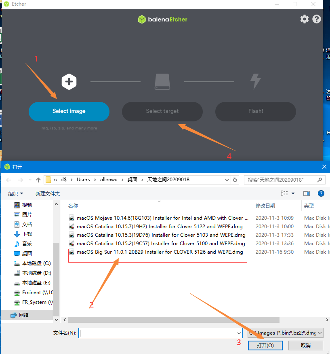Go up one folder level arrow
330x354 pixels.
[38, 180]
